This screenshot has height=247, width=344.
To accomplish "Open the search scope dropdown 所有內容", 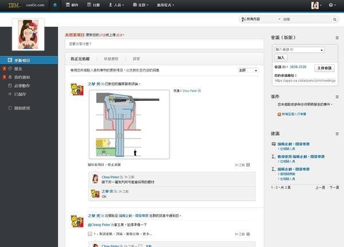I will (x=261, y=19).
